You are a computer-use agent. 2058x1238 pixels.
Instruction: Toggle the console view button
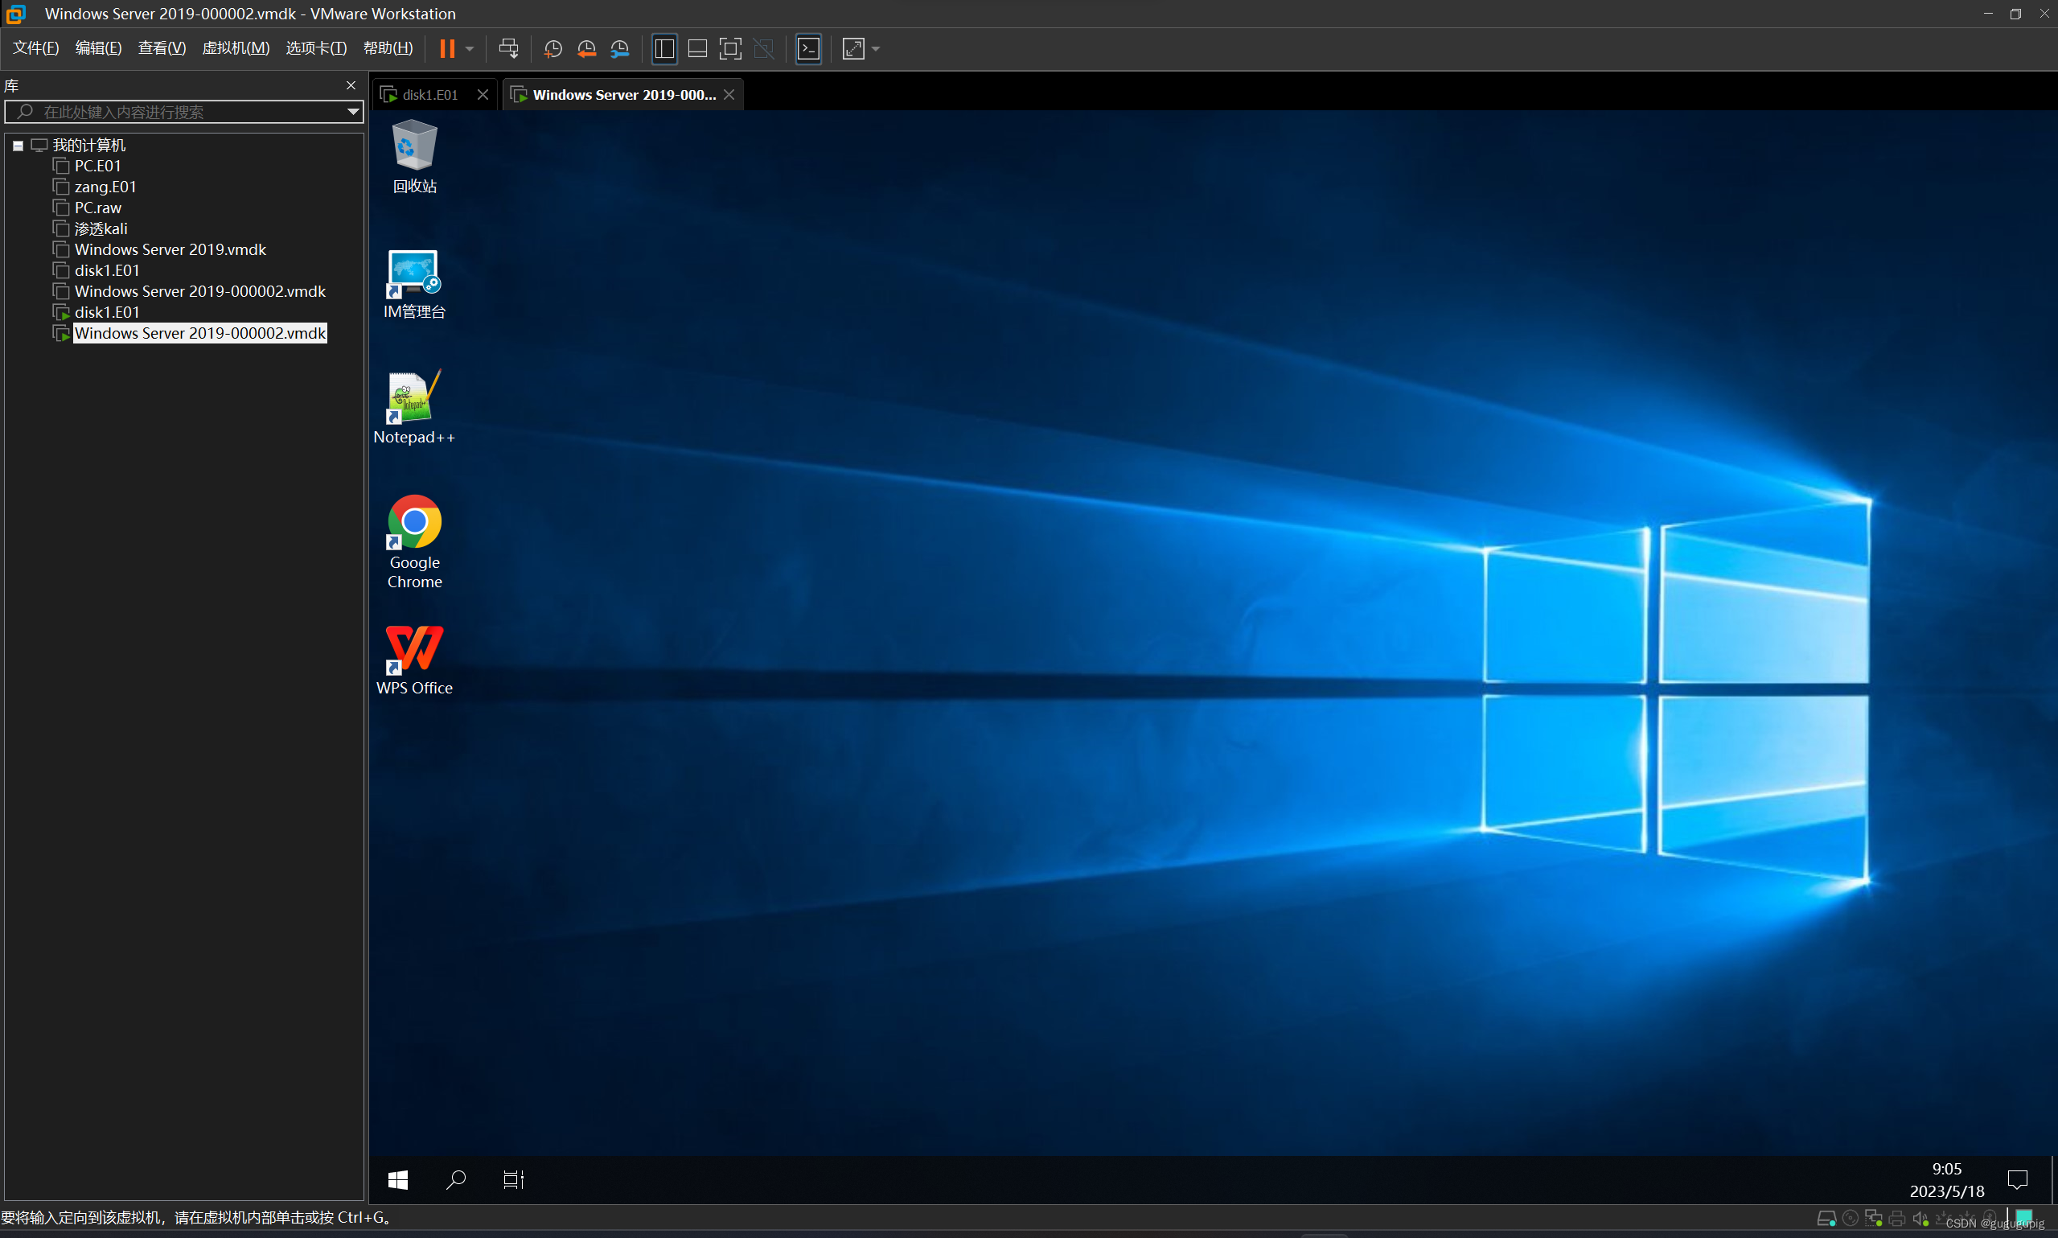coord(808,48)
